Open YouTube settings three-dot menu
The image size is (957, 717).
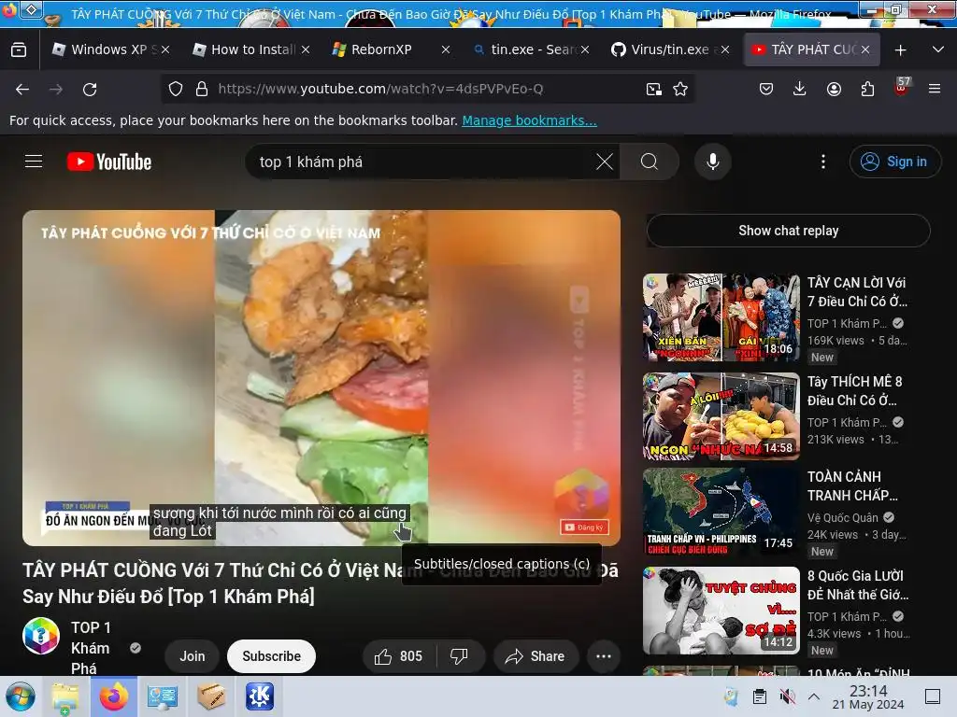[823, 162]
